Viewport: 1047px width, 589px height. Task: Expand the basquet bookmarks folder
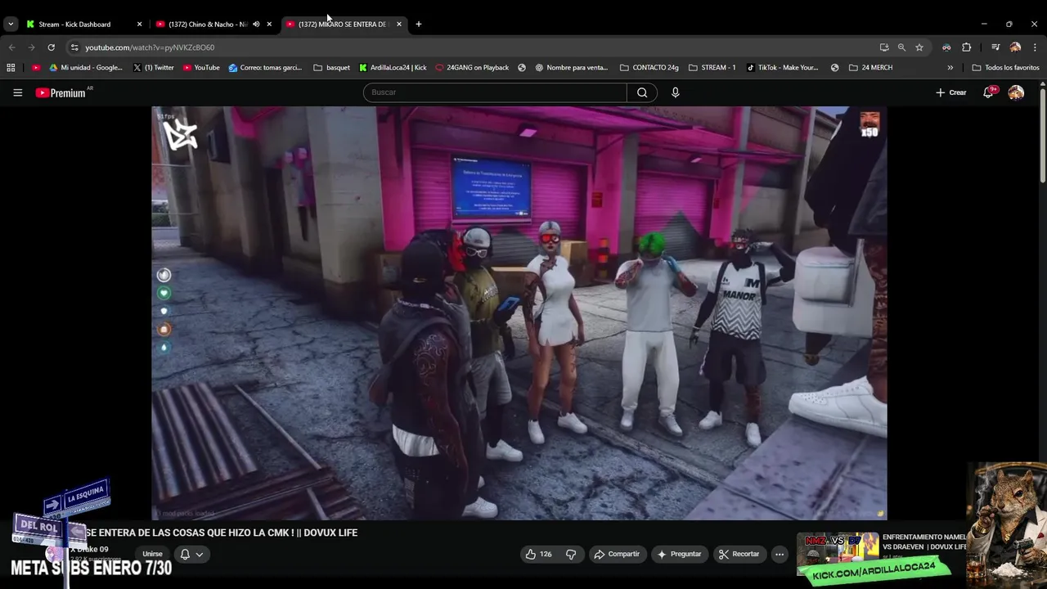tap(332, 68)
